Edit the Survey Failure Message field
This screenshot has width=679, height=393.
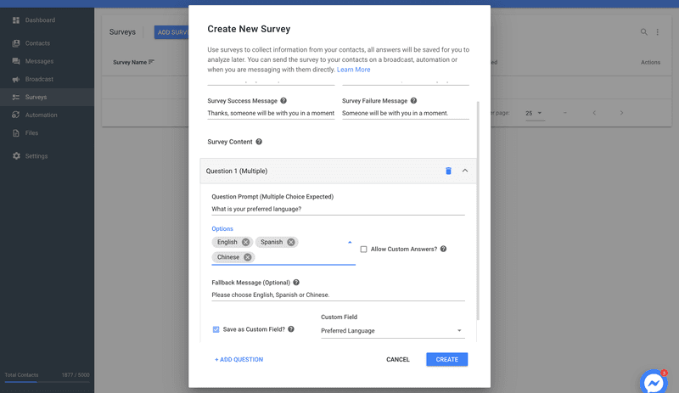coord(406,113)
